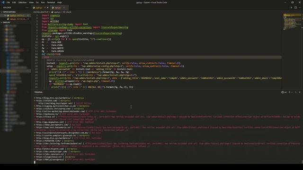The image size is (303, 170).
Task: Click the import urllib3 line
Action: (x=50, y=21)
